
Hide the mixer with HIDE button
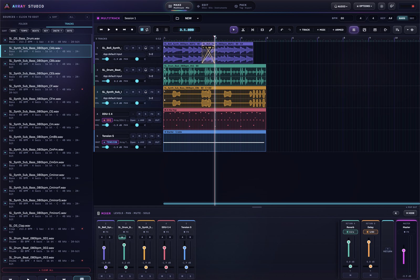pos(410,213)
